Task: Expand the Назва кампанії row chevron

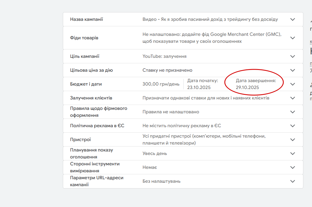Action: click(293, 19)
